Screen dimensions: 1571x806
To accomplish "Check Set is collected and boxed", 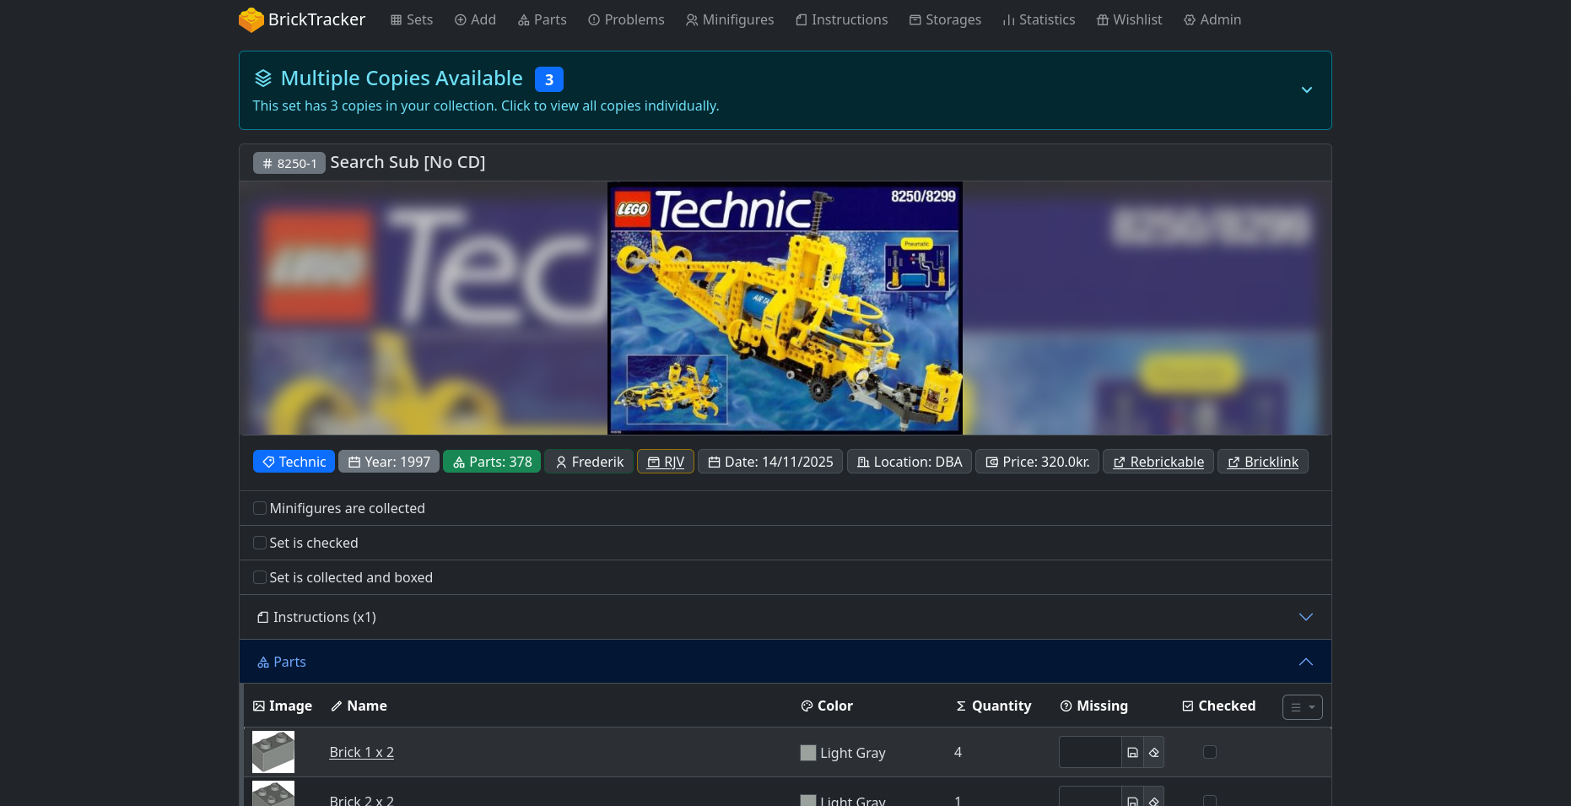I will [x=260, y=577].
